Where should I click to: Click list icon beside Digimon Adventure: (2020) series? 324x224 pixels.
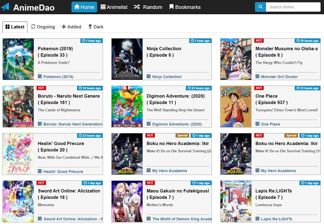tap(149, 124)
